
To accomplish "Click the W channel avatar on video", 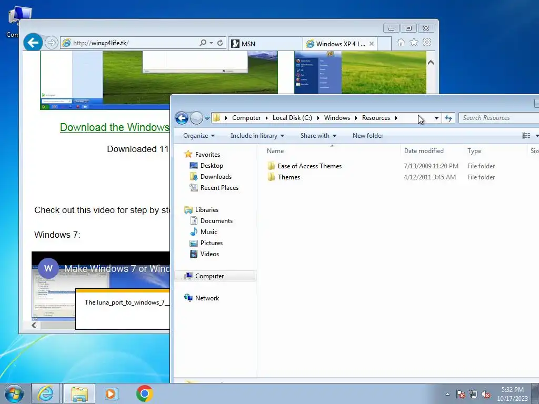I will [48, 268].
